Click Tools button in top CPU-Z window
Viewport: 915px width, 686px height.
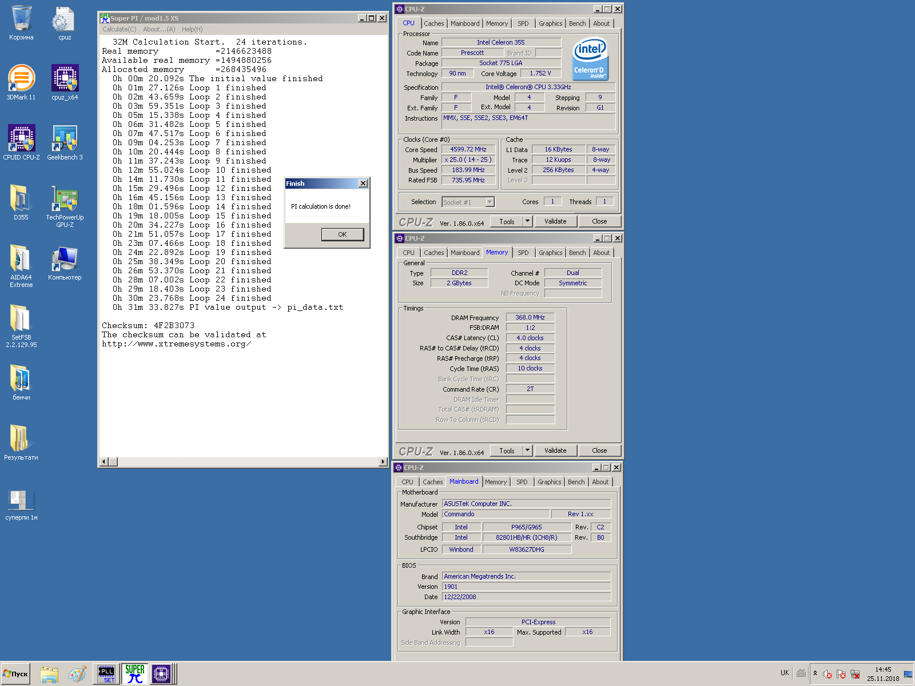(507, 221)
